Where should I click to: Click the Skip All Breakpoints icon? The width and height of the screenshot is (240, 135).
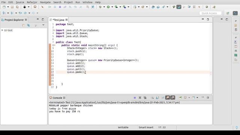(x=42, y=7)
